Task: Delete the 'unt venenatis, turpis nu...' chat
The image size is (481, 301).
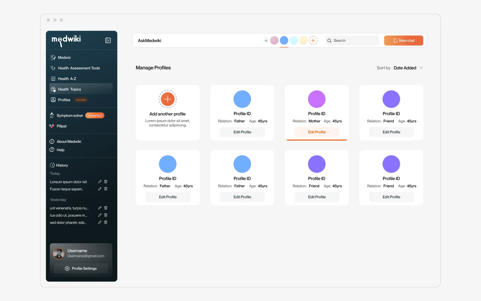Action: click(106, 208)
